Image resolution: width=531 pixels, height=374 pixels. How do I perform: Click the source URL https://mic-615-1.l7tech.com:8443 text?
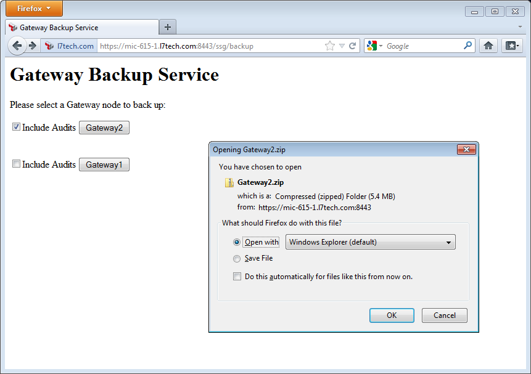pyautogui.click(x=315, y=208)
